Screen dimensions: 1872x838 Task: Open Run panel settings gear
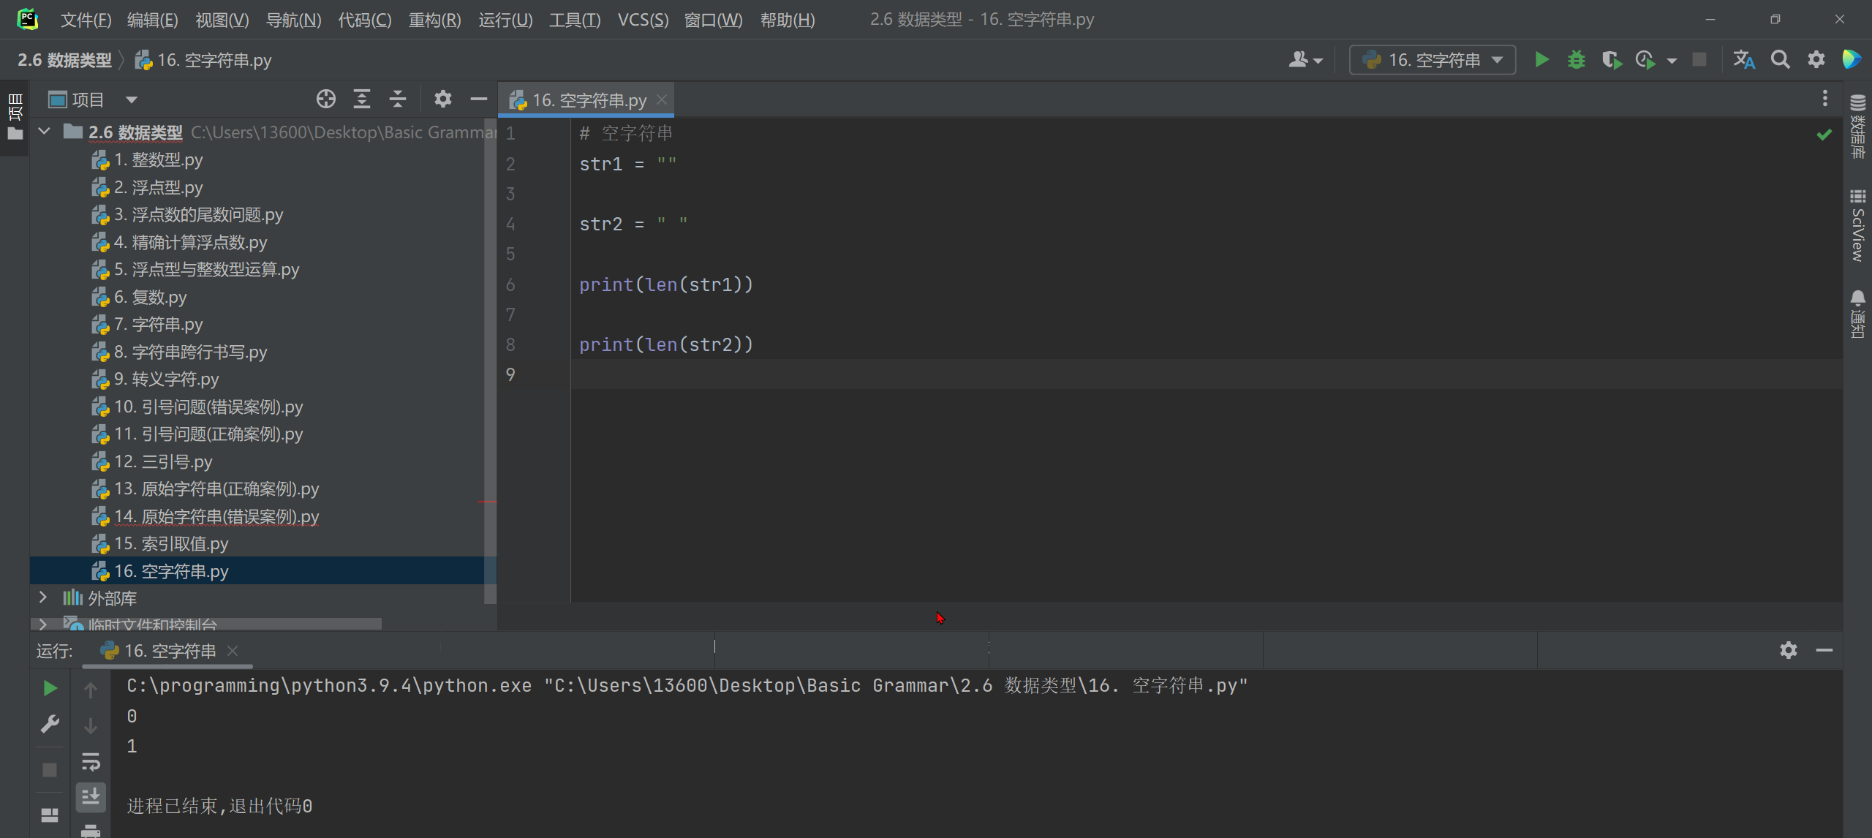1789,650
